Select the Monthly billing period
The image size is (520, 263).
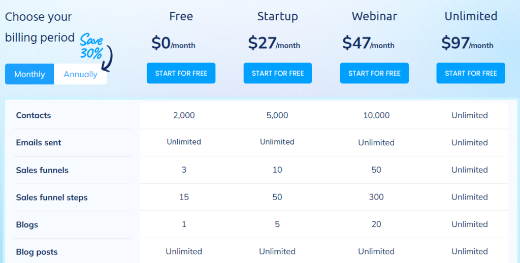click(29, 74)
